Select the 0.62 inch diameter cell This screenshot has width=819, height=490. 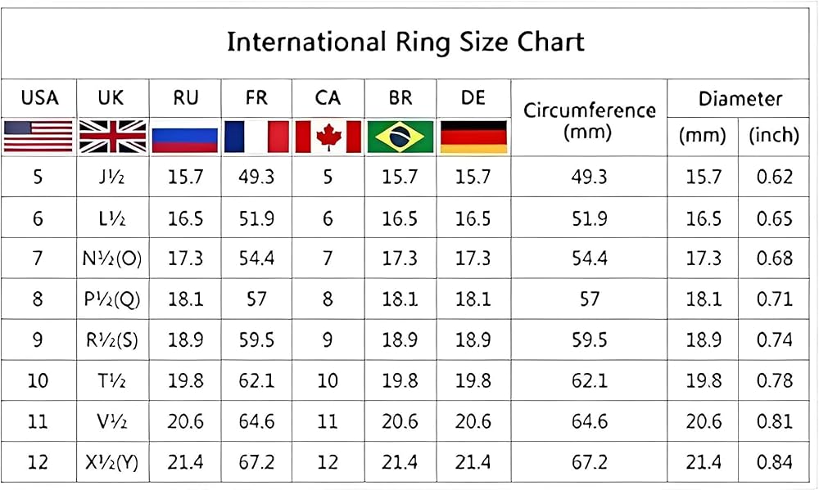coord(774,177)
